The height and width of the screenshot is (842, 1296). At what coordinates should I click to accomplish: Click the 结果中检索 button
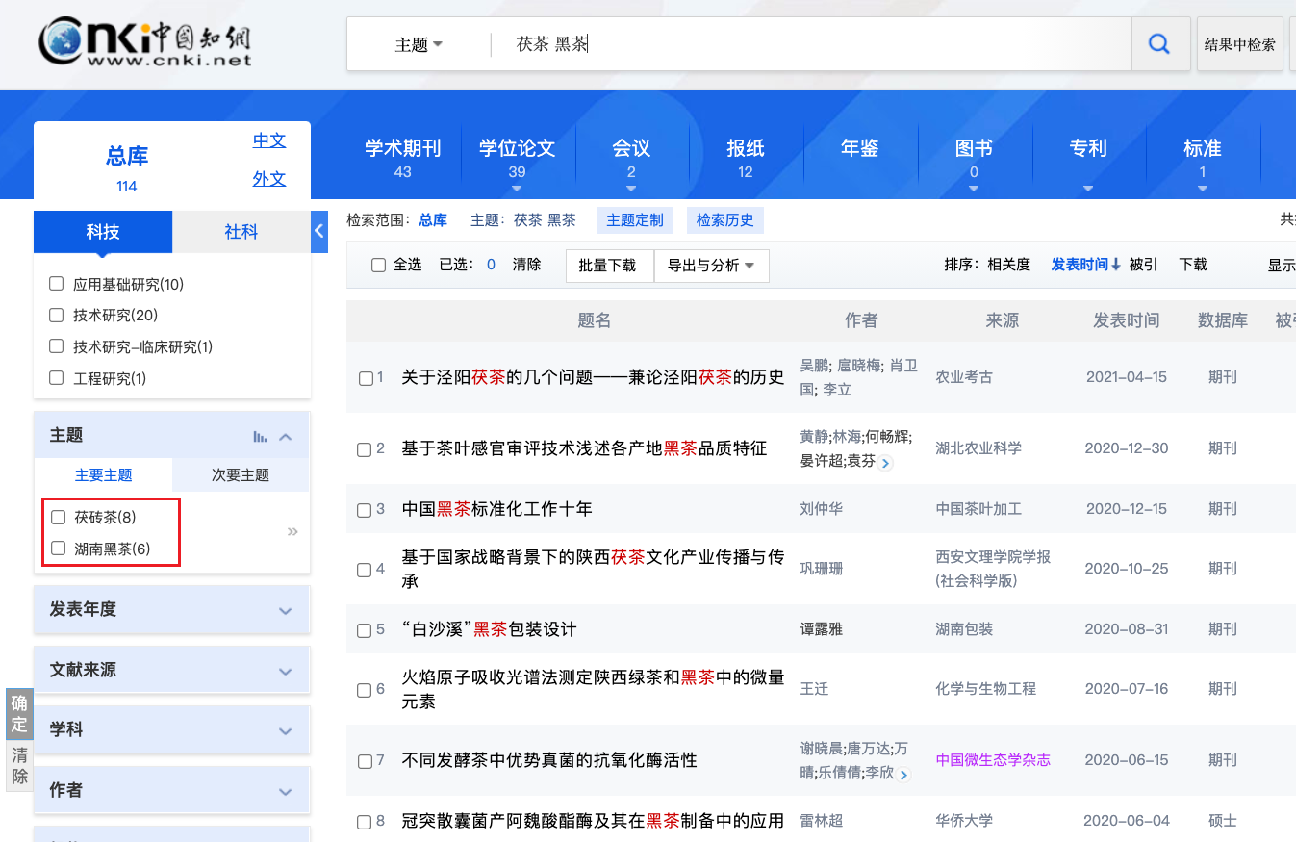tap(1240, 44)
